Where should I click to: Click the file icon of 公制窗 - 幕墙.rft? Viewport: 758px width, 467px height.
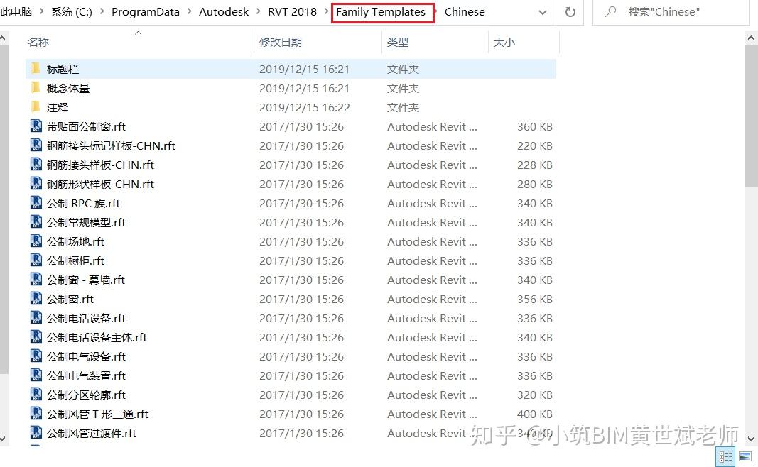point(36,280)
